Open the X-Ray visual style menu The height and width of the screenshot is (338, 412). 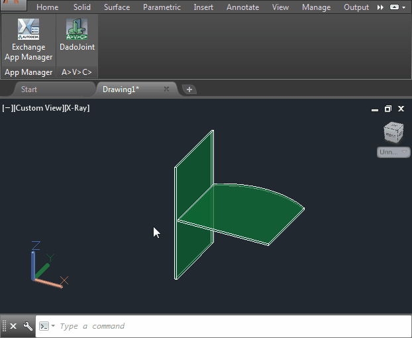77,108
